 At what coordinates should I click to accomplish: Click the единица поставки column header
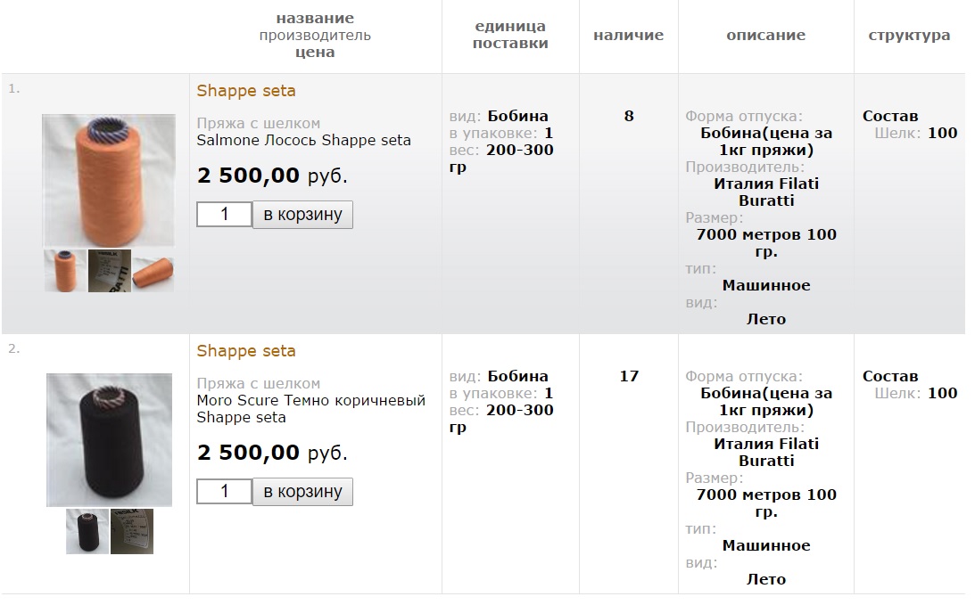(510, 35)
